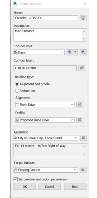Open the Corridor style Basic dropdown
Viewport: 97px width, 198px height.
pyautogui.click(x=39, y=52)
